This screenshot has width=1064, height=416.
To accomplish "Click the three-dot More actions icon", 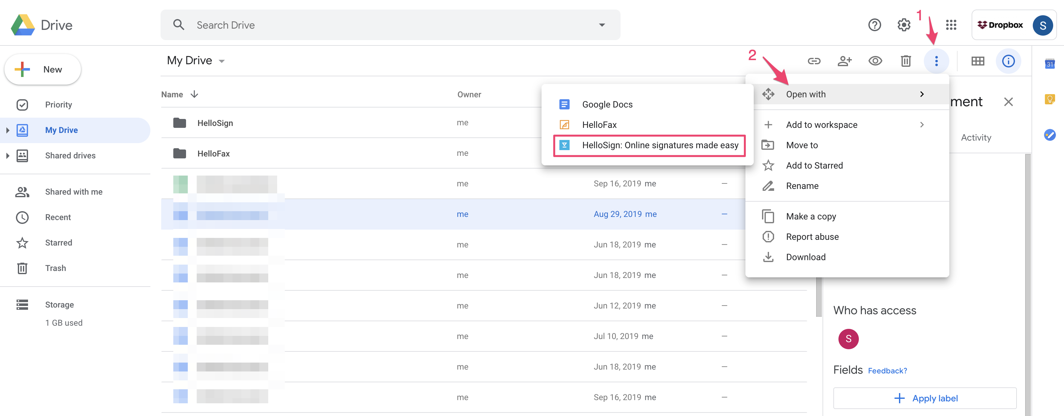I will pos(936,61).
